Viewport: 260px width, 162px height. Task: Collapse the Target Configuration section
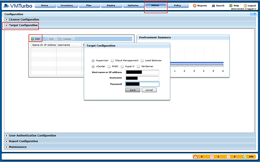[x=6, y=25]
